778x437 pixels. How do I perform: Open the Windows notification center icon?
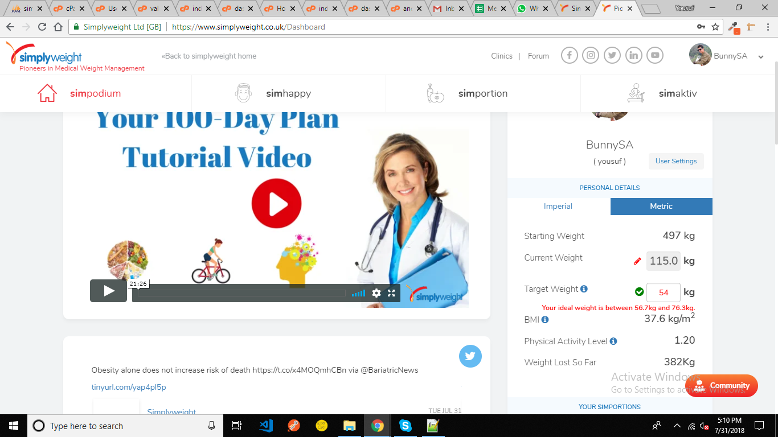tap(759, 426)
